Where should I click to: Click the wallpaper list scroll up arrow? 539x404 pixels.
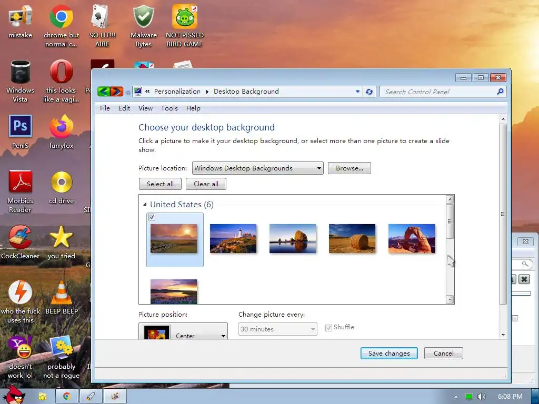[450, 199]
